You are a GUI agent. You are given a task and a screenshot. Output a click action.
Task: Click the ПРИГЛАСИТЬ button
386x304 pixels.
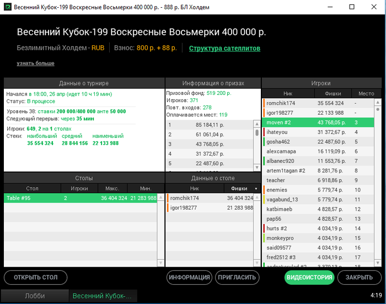pos(237,278)
